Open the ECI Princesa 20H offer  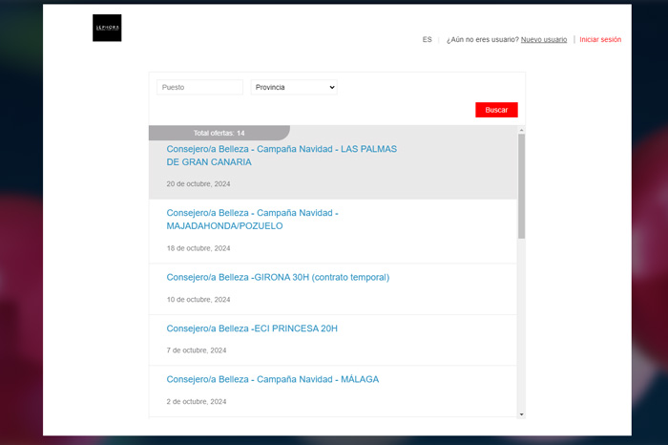252,328
